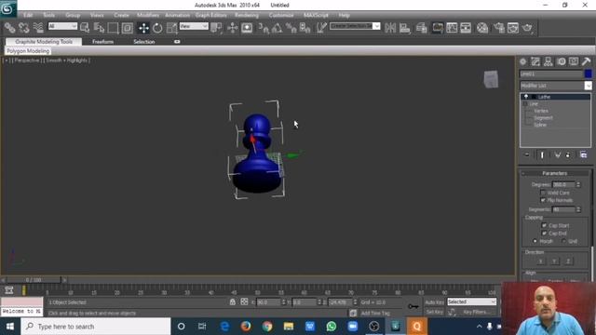Switch to the Selection ribbon tab
Viewport: 596px width, 335px height.
[144, 42]
